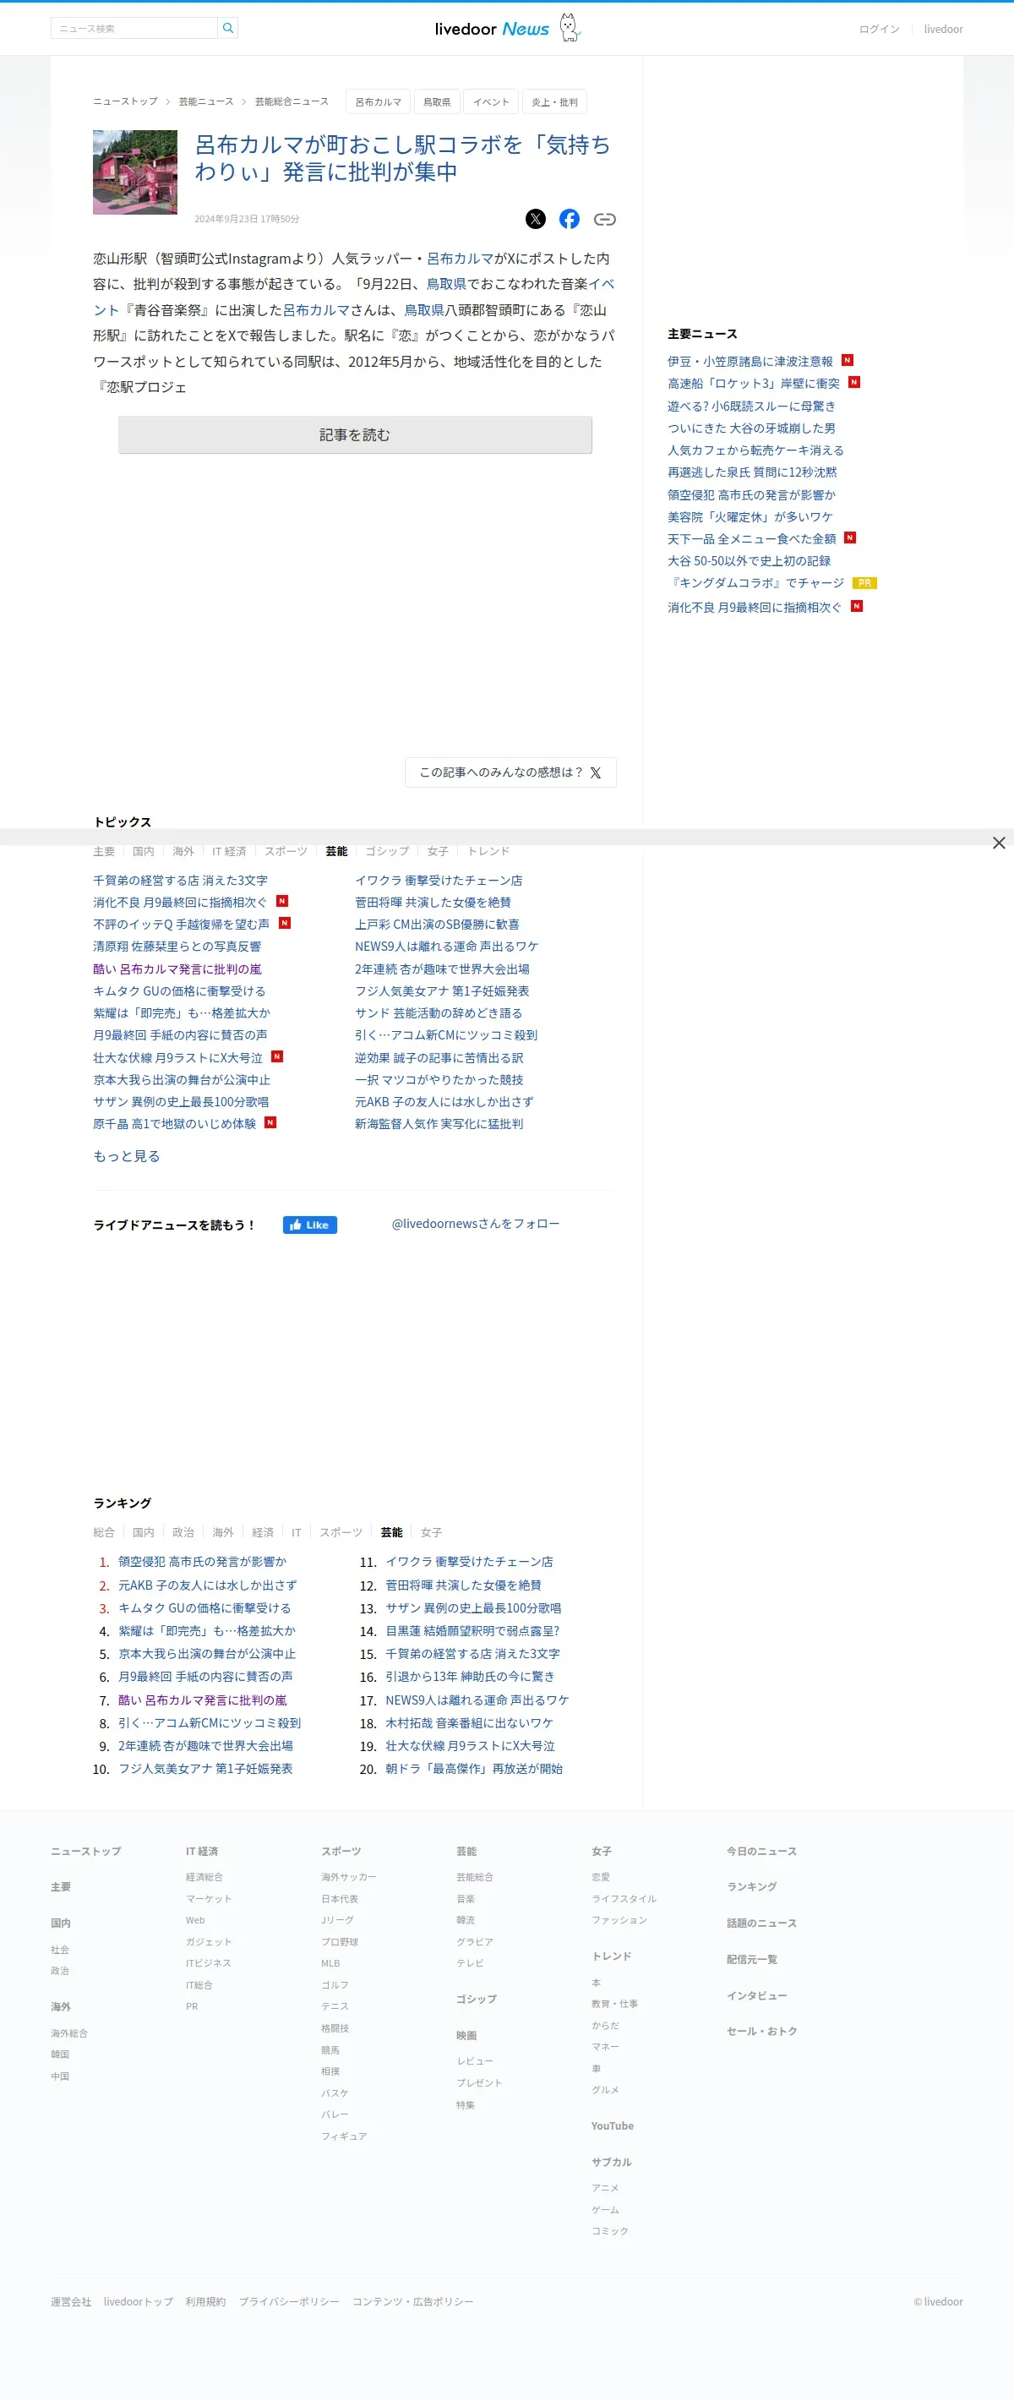The height and width of the screenshot is (2401, 1014).
Task: Open ranking item 7 酷い 呂布カルマ発言に批判の嵐
Action: 202,1700
